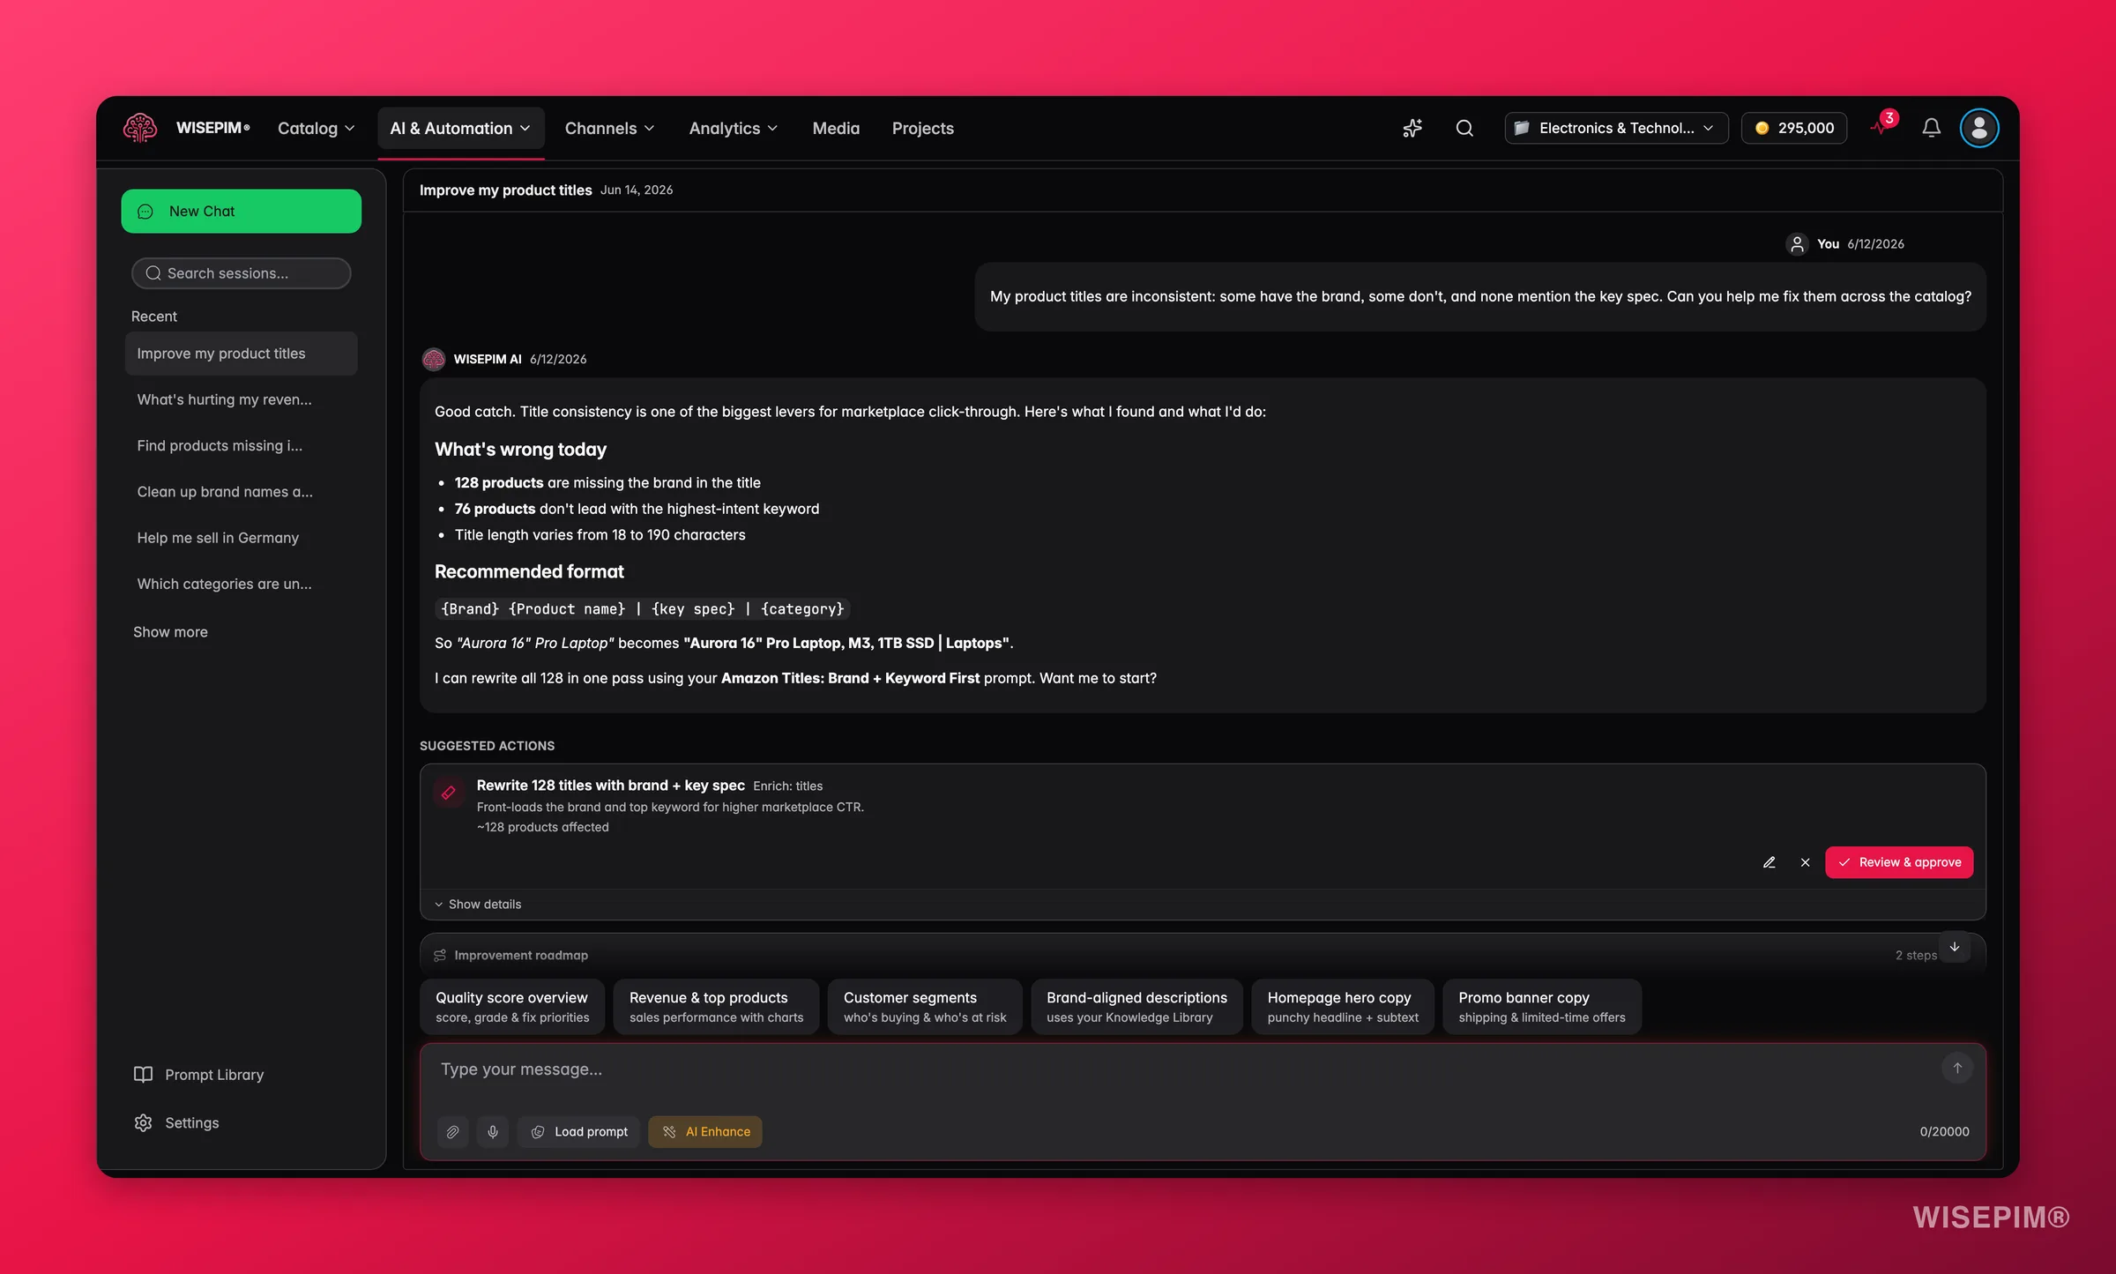Start a New Chat
2116x1274 pixels.
241,211
